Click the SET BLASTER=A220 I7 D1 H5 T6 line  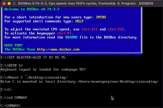[33, 57]
